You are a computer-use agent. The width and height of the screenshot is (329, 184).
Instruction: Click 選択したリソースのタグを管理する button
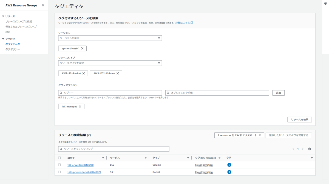pyautogui.click(x=289, y=135)
